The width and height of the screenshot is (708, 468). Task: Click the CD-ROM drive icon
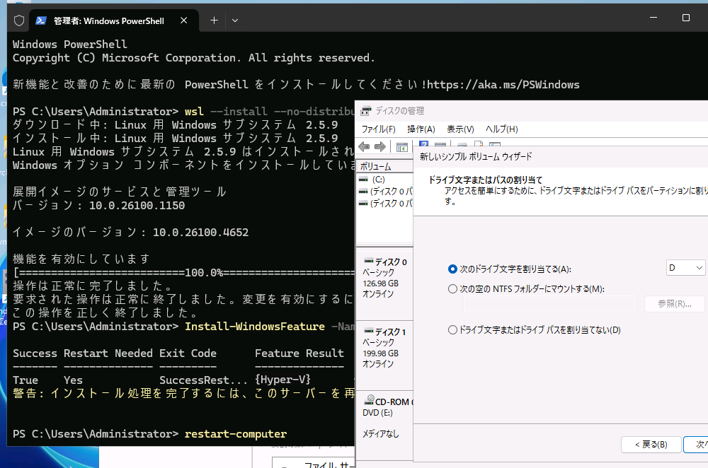(x=370, y=400)
